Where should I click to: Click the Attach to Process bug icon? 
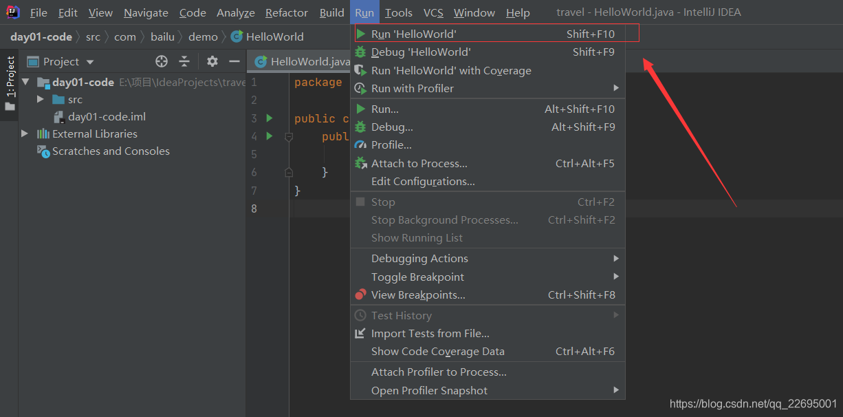click(360, 163)
